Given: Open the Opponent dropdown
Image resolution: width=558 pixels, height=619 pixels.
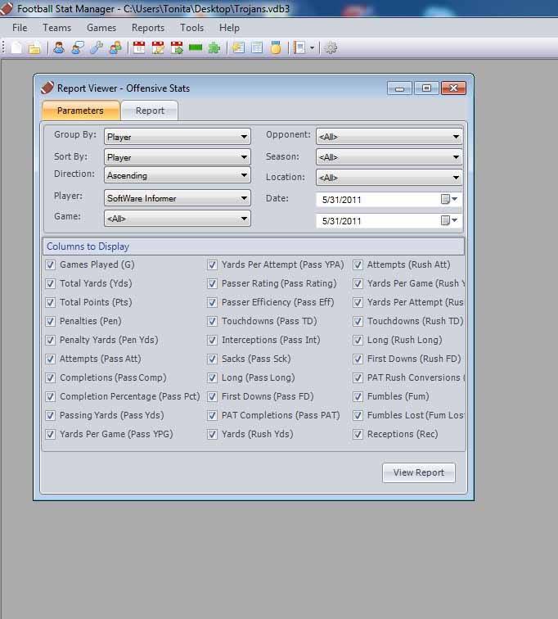Looking at the screenshot, I should [x=389, y=137].
